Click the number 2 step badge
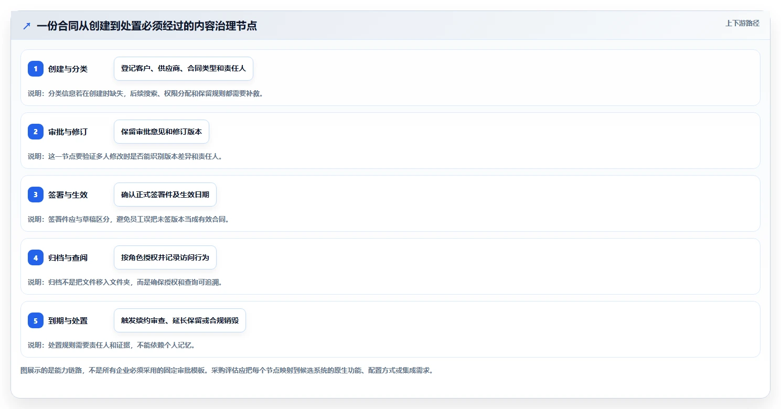The height and width of the screenshot is (409, 781). 36,132
